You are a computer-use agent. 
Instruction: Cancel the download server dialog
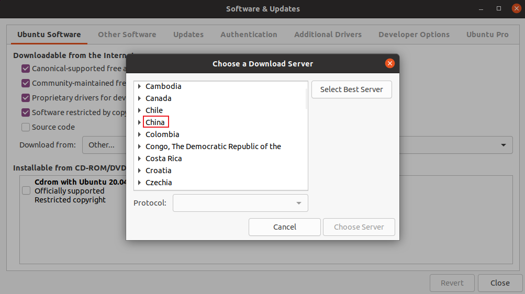click(285, 227)
